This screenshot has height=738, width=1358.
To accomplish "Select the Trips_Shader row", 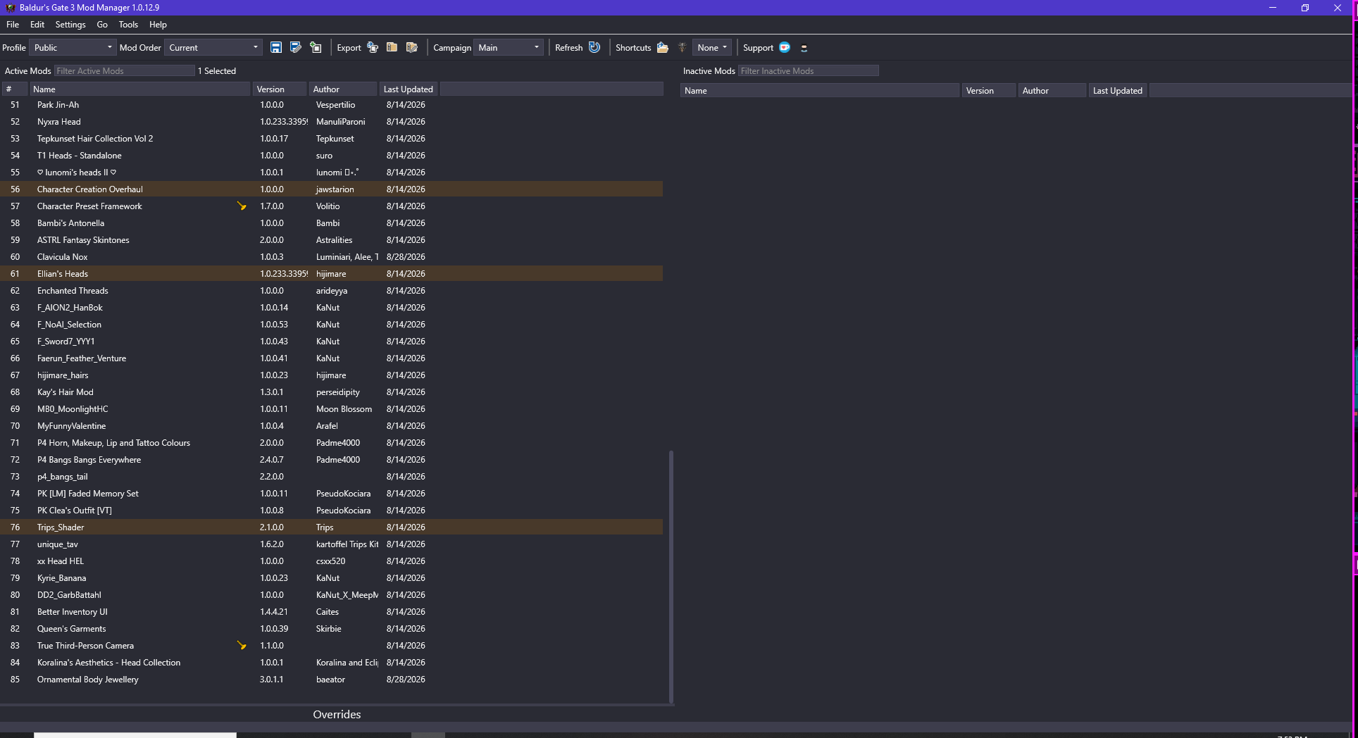I will click(331, 527).
